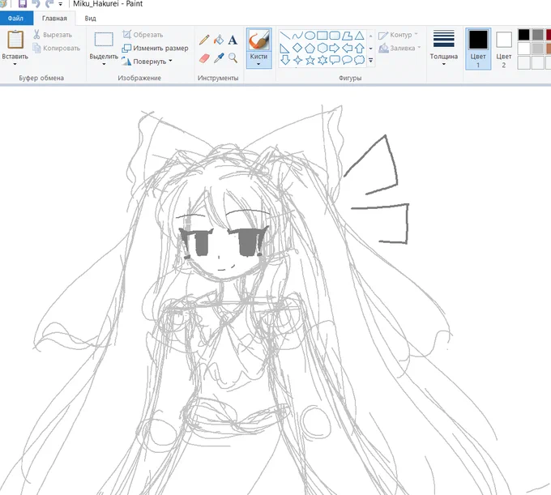Choose the Five-point star shape
Viewport: 551px width, 495px height.
[310, 60]
